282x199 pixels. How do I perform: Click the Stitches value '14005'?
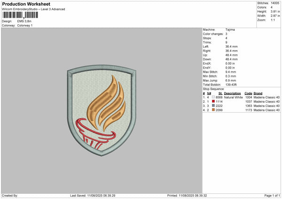[275, 3]
